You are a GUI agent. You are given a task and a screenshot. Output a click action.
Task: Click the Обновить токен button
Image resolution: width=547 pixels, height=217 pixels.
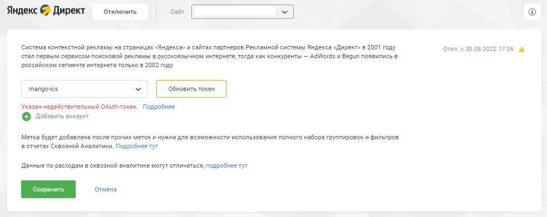pos(191,89)
